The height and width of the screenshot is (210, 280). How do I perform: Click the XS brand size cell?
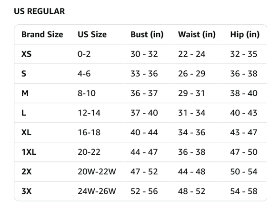[27, 54]
